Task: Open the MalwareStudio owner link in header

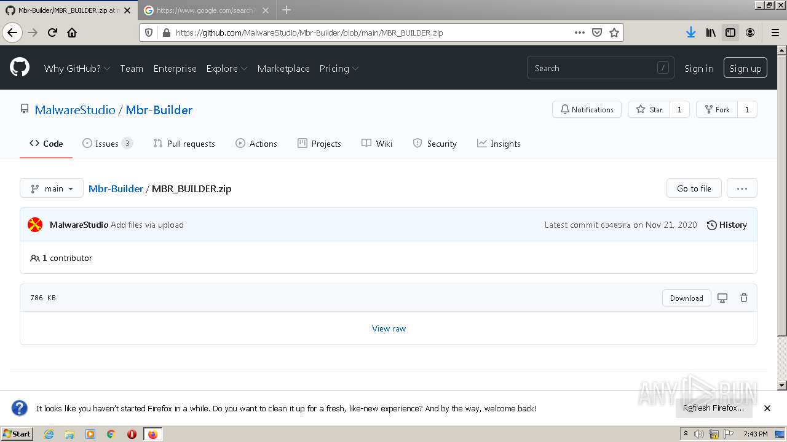Action: [75, 110]
